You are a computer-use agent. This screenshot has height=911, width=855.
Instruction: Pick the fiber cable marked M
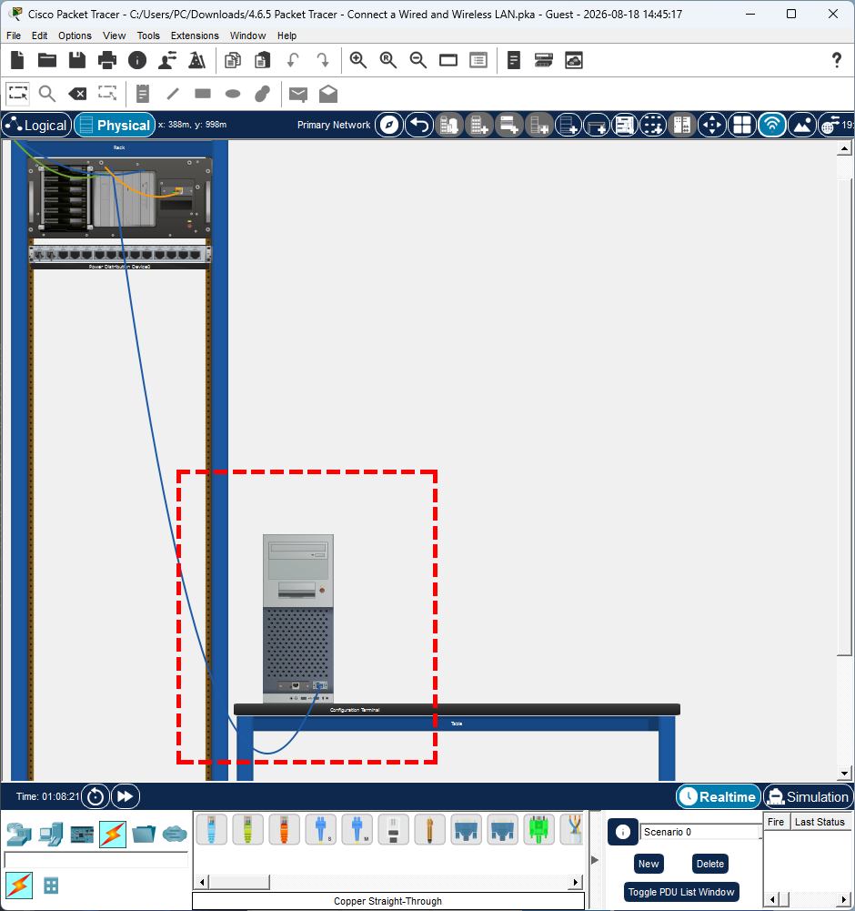[x=357, y=829]
